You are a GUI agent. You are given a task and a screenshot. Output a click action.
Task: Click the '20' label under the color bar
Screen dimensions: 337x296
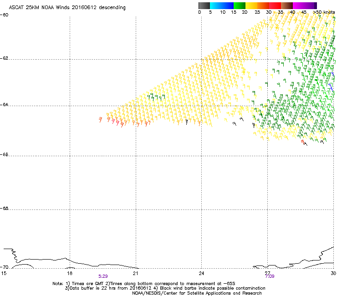coord(245,12)
